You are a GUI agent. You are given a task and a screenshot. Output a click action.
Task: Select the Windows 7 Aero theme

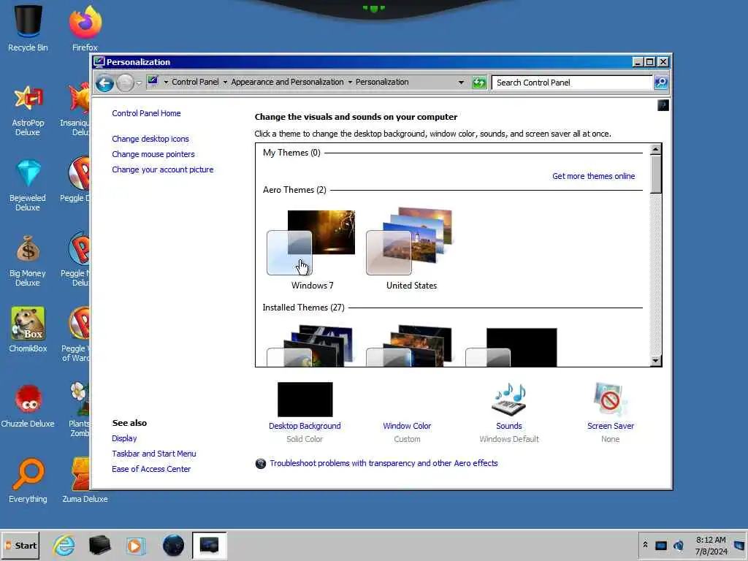coord(312,249)
